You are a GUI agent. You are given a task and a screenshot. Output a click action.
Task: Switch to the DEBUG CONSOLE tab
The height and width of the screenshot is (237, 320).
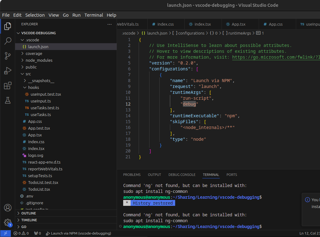click(182, 175)
